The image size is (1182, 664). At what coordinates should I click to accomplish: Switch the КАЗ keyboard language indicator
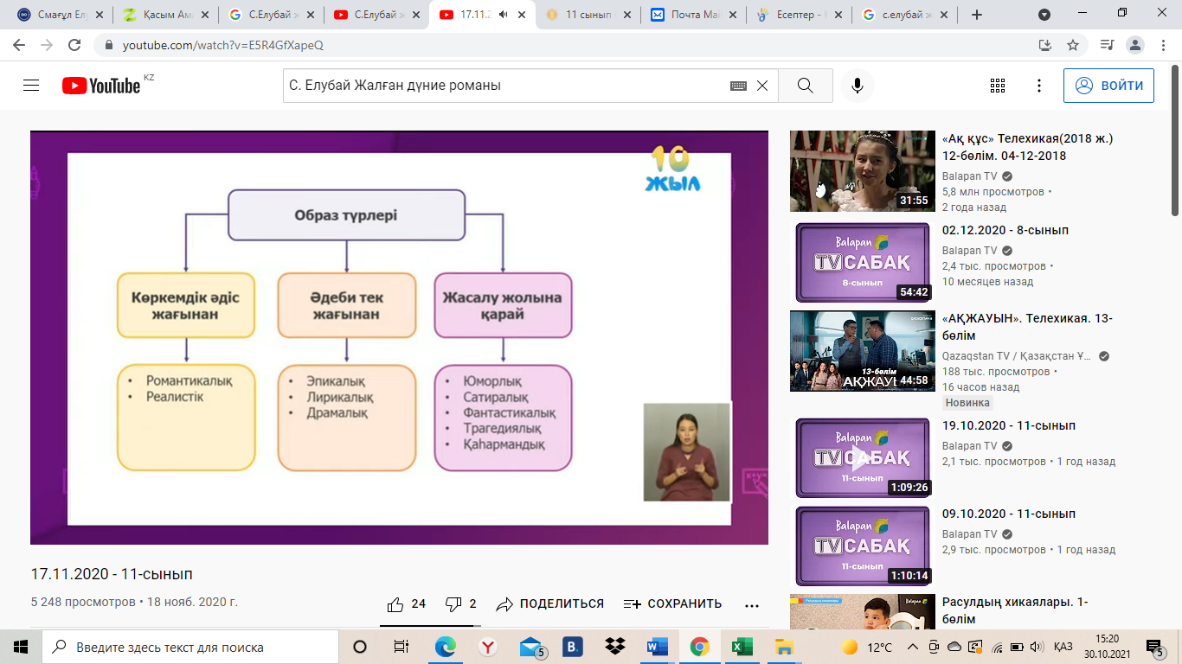click(x=1063, y=647)
